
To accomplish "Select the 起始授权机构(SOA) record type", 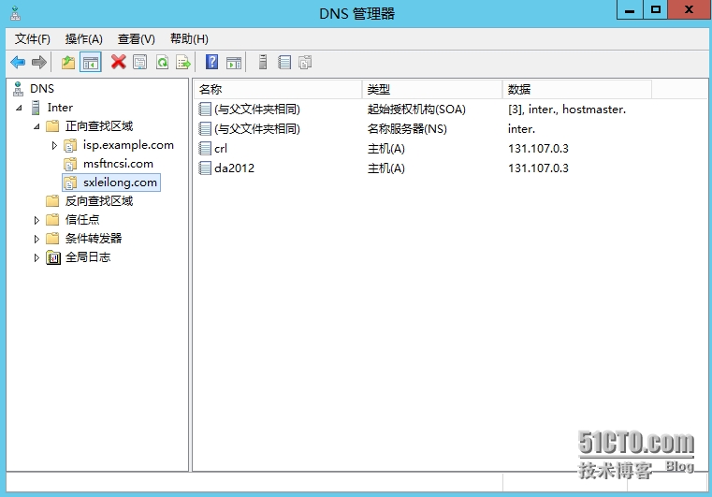I will (416, 109).
